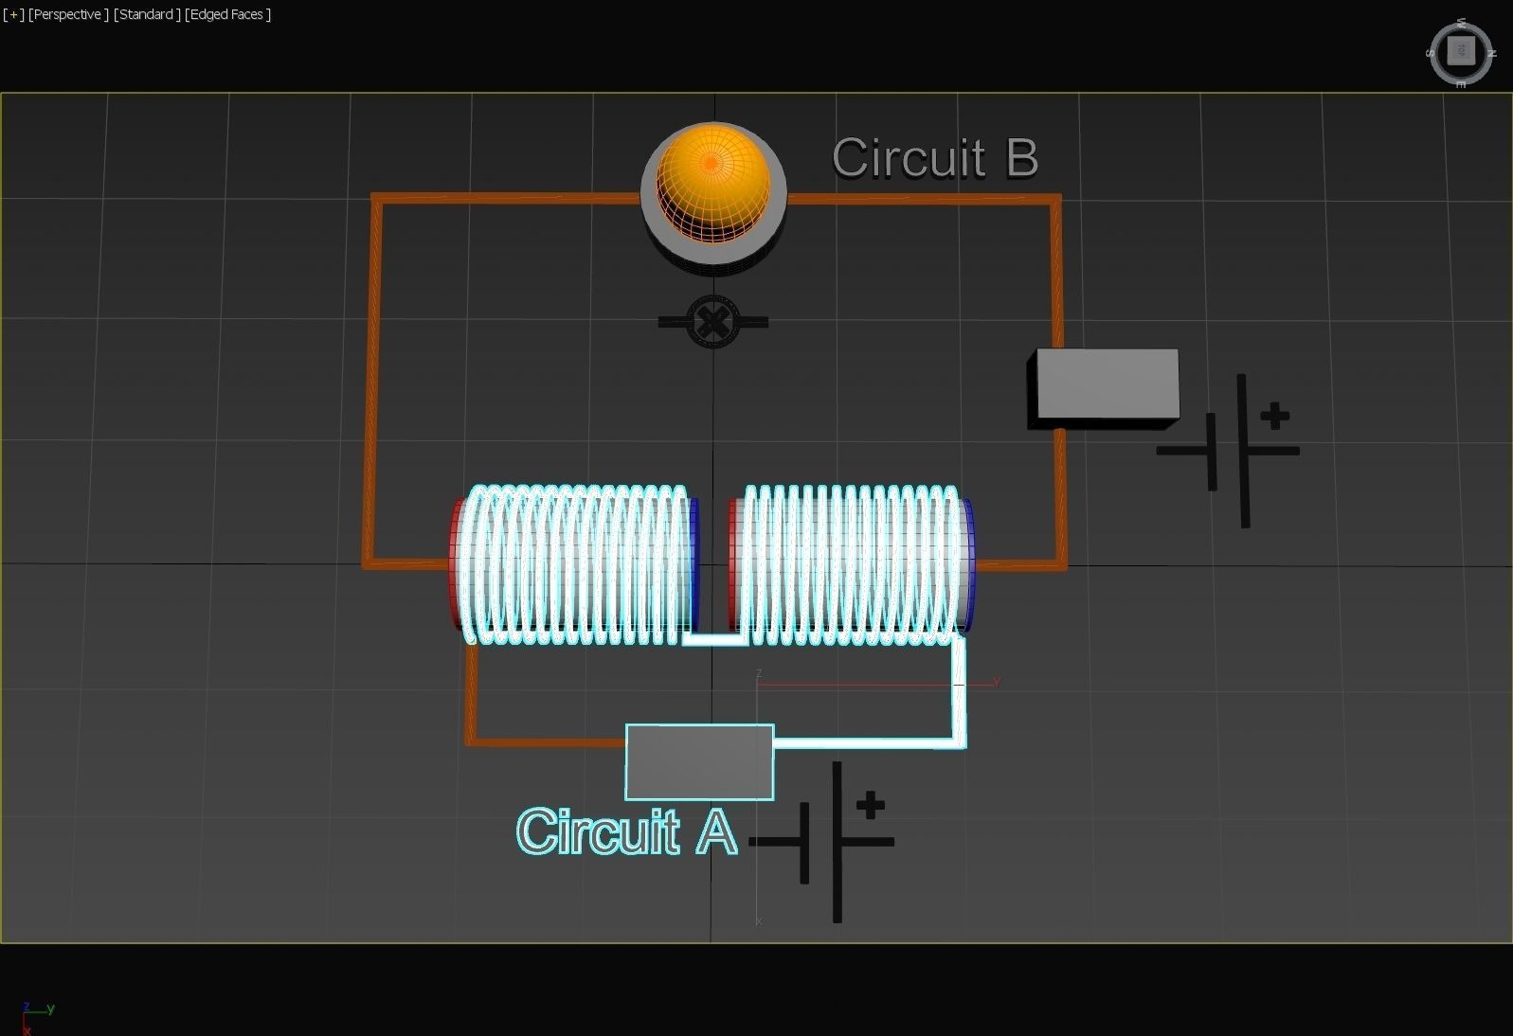This screenshot has width=1513, height=1036.
Task: Select the left glowing coil winding
Action: [577, 565]
